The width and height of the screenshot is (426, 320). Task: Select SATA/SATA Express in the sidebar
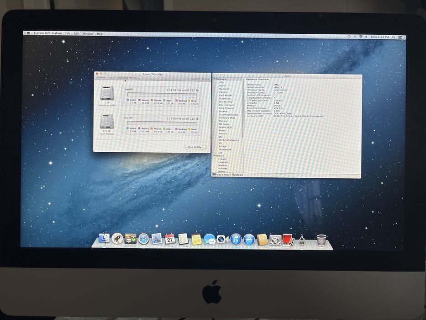[229, 140]
